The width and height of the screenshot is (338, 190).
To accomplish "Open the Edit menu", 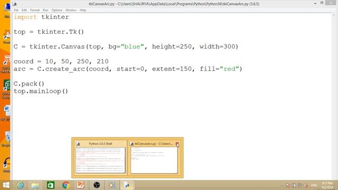I will pyautogui.click(x=24, y=10).
